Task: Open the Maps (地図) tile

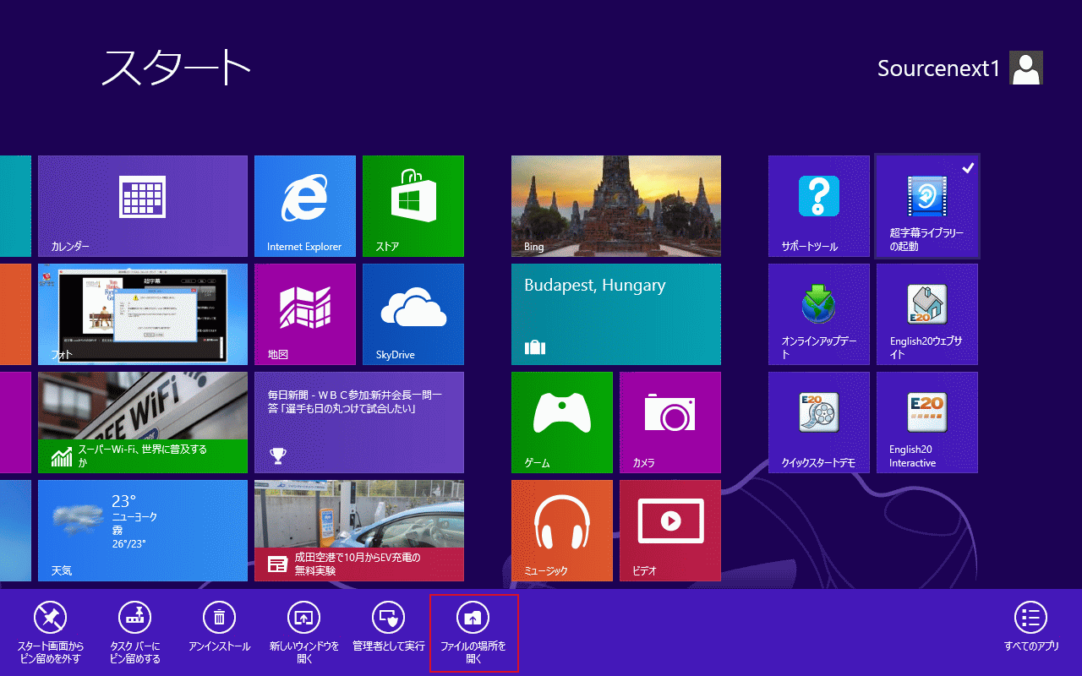Action: (305, 314)
